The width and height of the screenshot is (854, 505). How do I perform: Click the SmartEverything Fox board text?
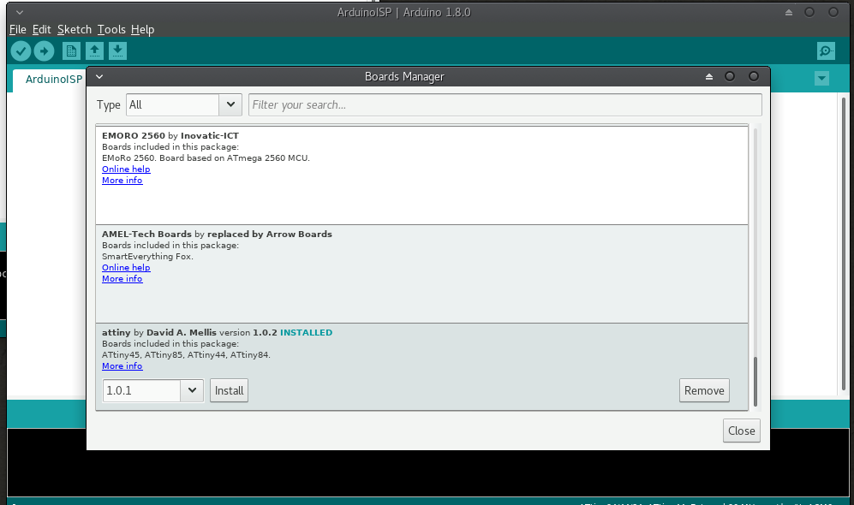pos(147,256)
